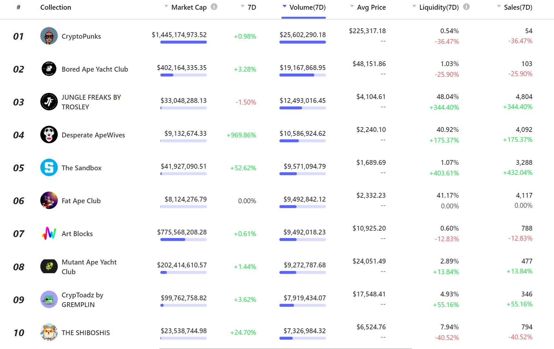Screen dimensions: 554x349
Task: Select the 477 Mutant Ape sales count
Action: point(527,261)
